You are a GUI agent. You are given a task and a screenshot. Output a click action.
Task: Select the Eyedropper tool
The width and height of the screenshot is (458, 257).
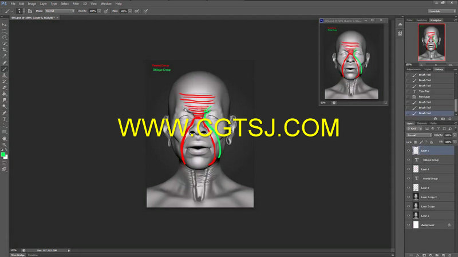tap(4, 56)
